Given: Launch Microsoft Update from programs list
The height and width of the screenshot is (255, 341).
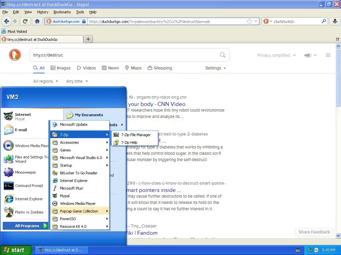Looking at the screenshot, I should pos(80,125).
